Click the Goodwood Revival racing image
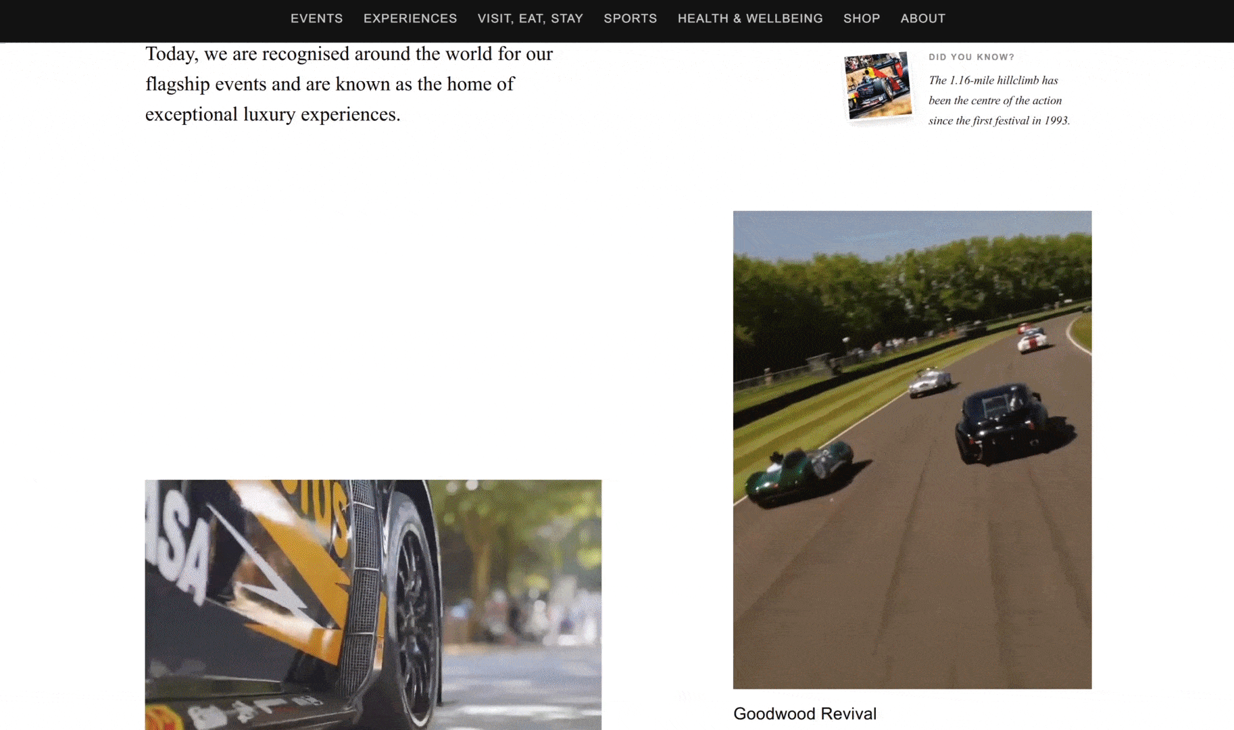Viewport: 1234px width, 730px height. [x=912, y=449]
